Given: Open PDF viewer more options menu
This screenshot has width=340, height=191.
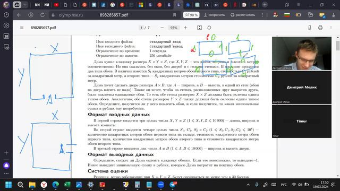Looking at the screenshot, I should point(331,28).
